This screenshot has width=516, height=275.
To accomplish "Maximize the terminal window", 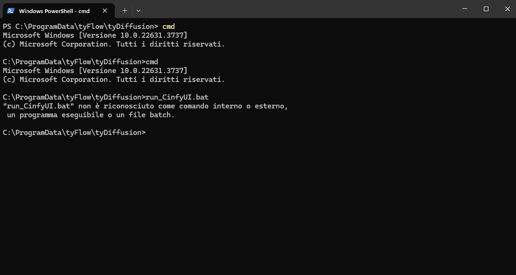I will click(x=486, y=9).
